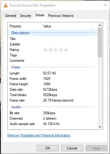
Task: Click the Apply button
Action: tap(96, 148)
